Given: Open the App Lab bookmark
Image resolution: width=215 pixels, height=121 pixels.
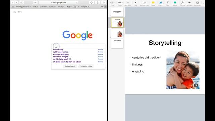Looking at the screenshot, I should [76, 7].
